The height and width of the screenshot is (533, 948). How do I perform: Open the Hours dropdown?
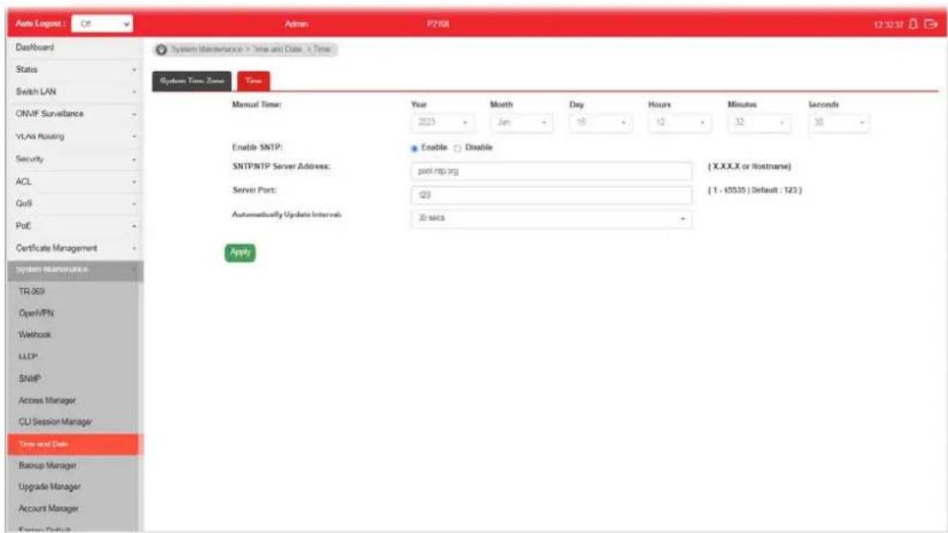click(679, 123)
